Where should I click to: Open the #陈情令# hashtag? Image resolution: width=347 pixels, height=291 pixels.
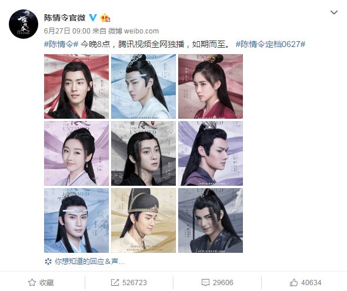[61, 44]
